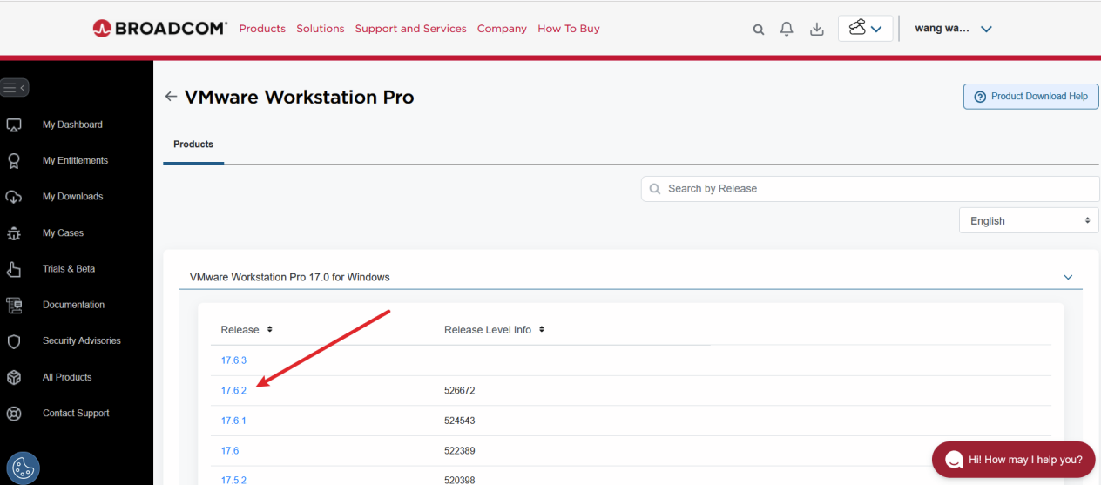This screenshot has width=1101, height=485.
Task: Click the My Entitlements ribbon icon
Action: coord(14,161)
